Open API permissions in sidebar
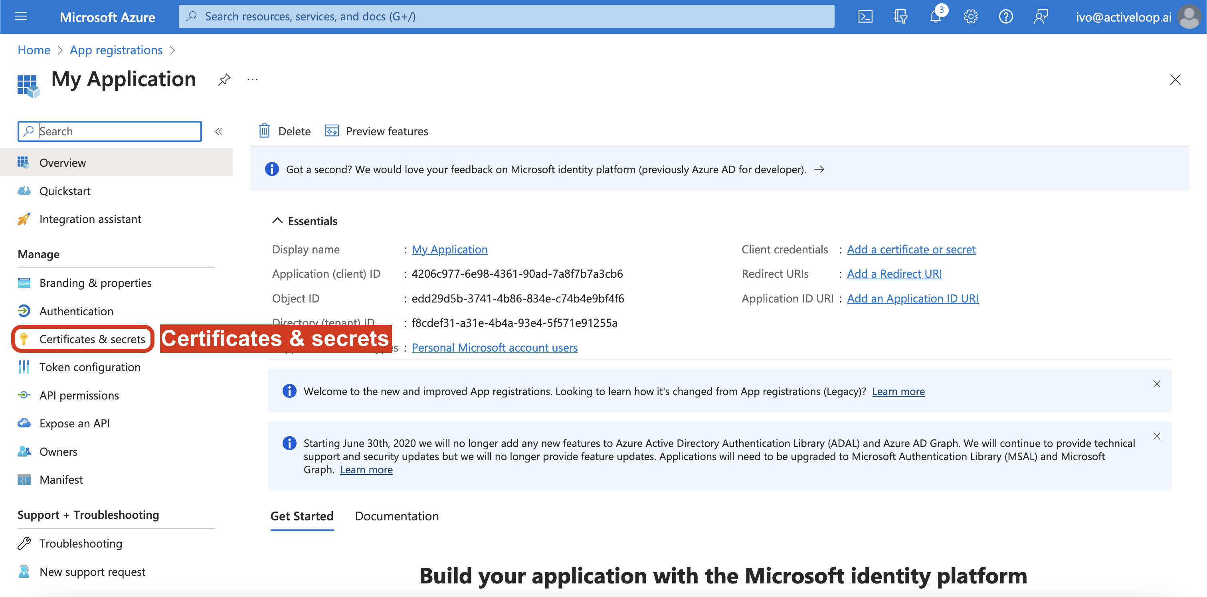 [x=79, y=395]
